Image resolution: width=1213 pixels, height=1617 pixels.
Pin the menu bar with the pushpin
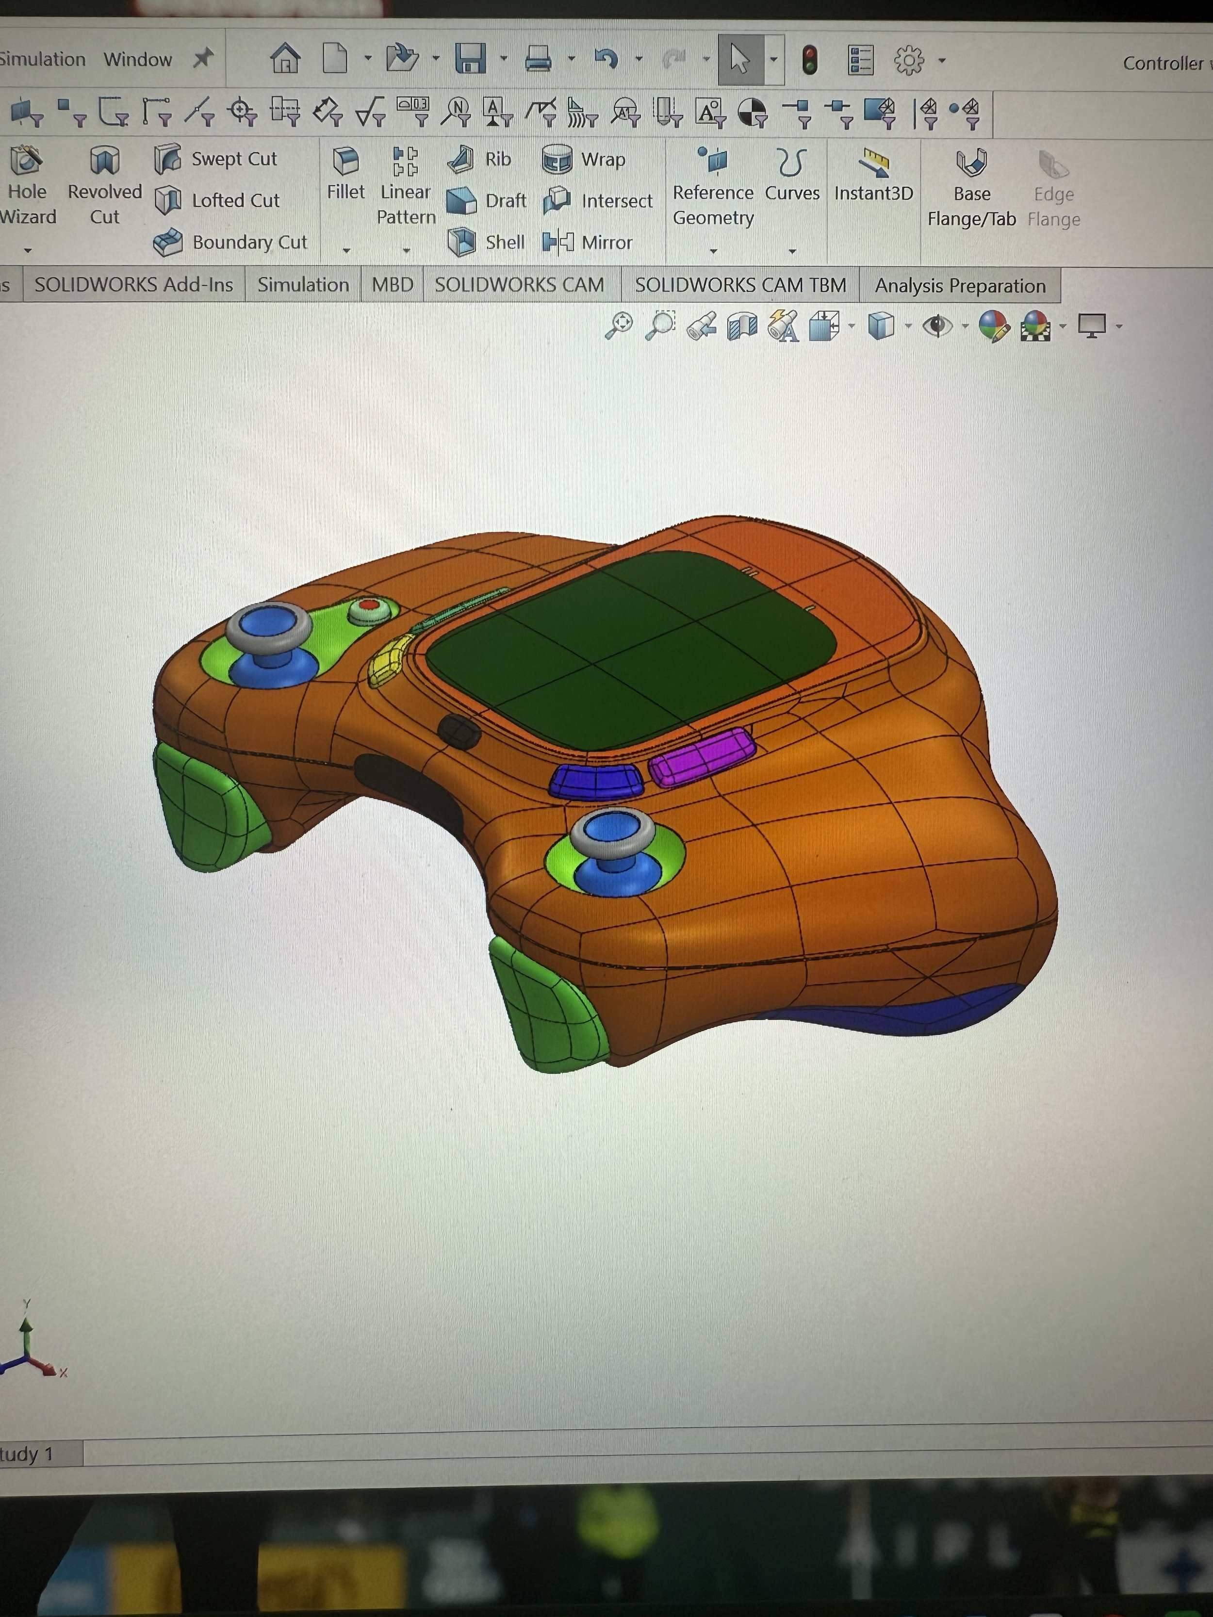[x=203, y=59]
